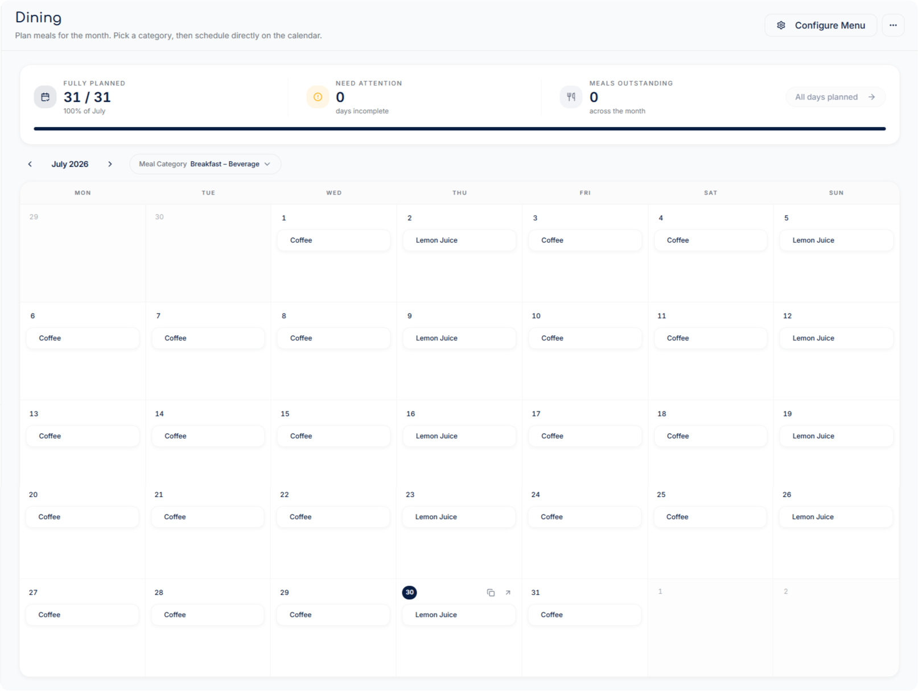Open Coffee entry on Wednesday July 29

coord(333,615)
